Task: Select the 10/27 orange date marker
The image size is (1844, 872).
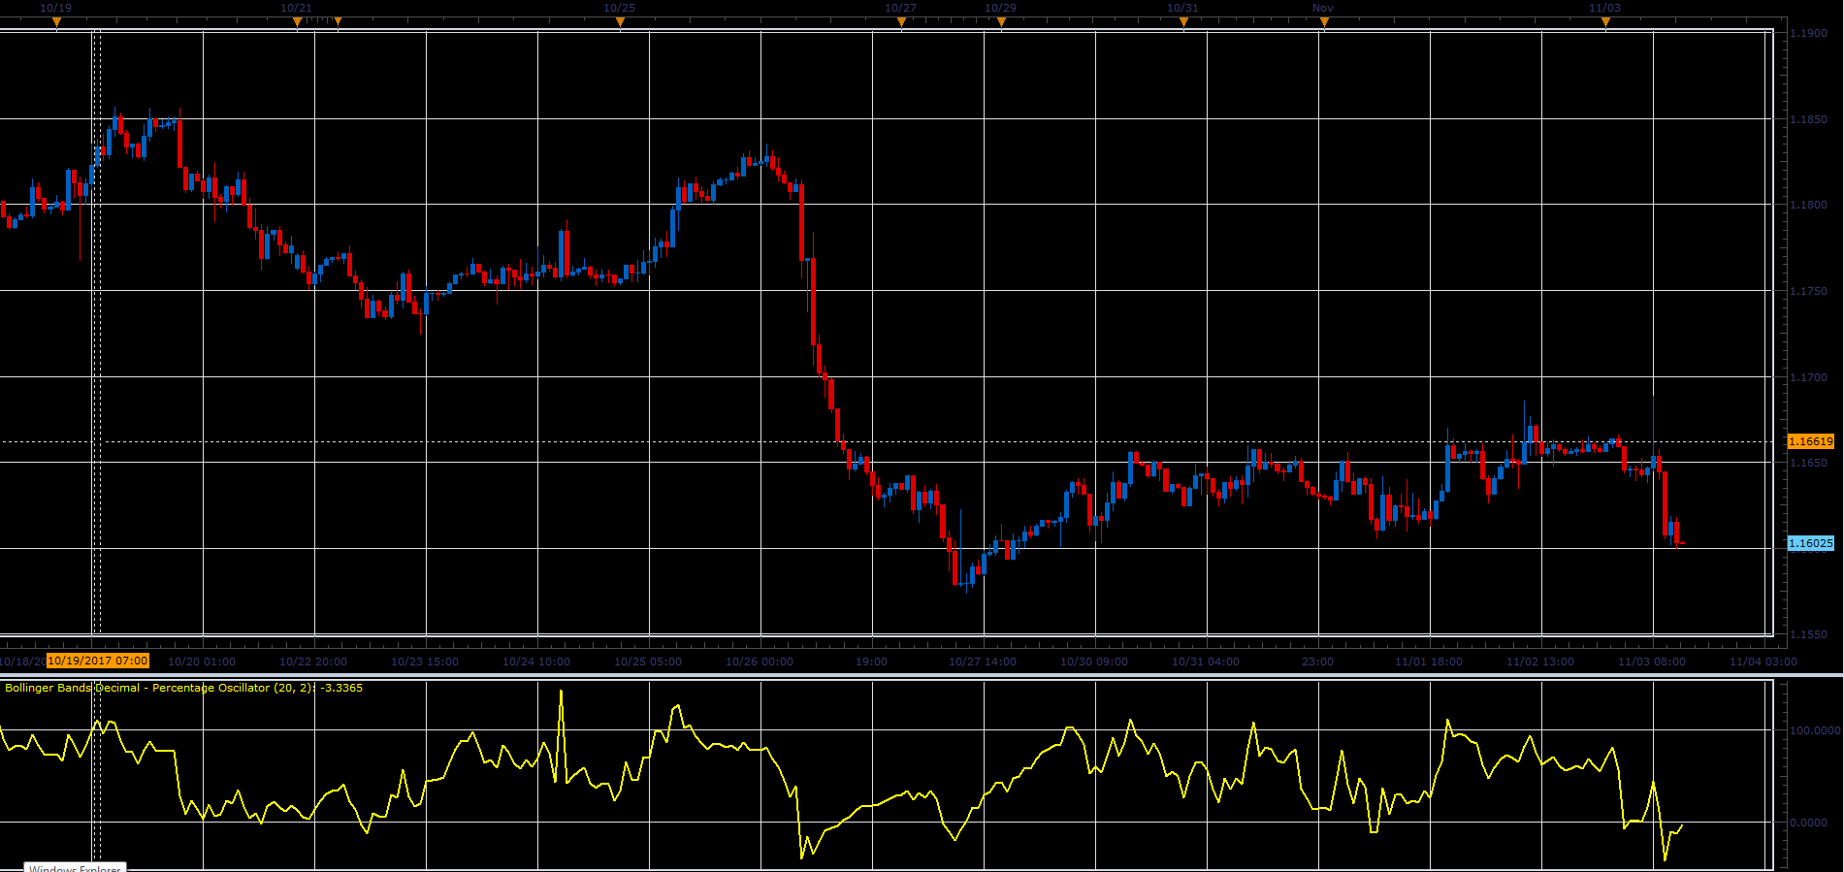Action: click(901, 21)
